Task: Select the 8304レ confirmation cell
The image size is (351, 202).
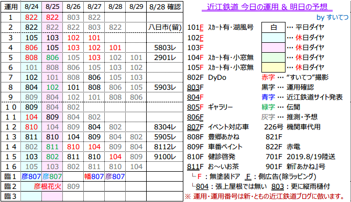Action: pos(164,127)
